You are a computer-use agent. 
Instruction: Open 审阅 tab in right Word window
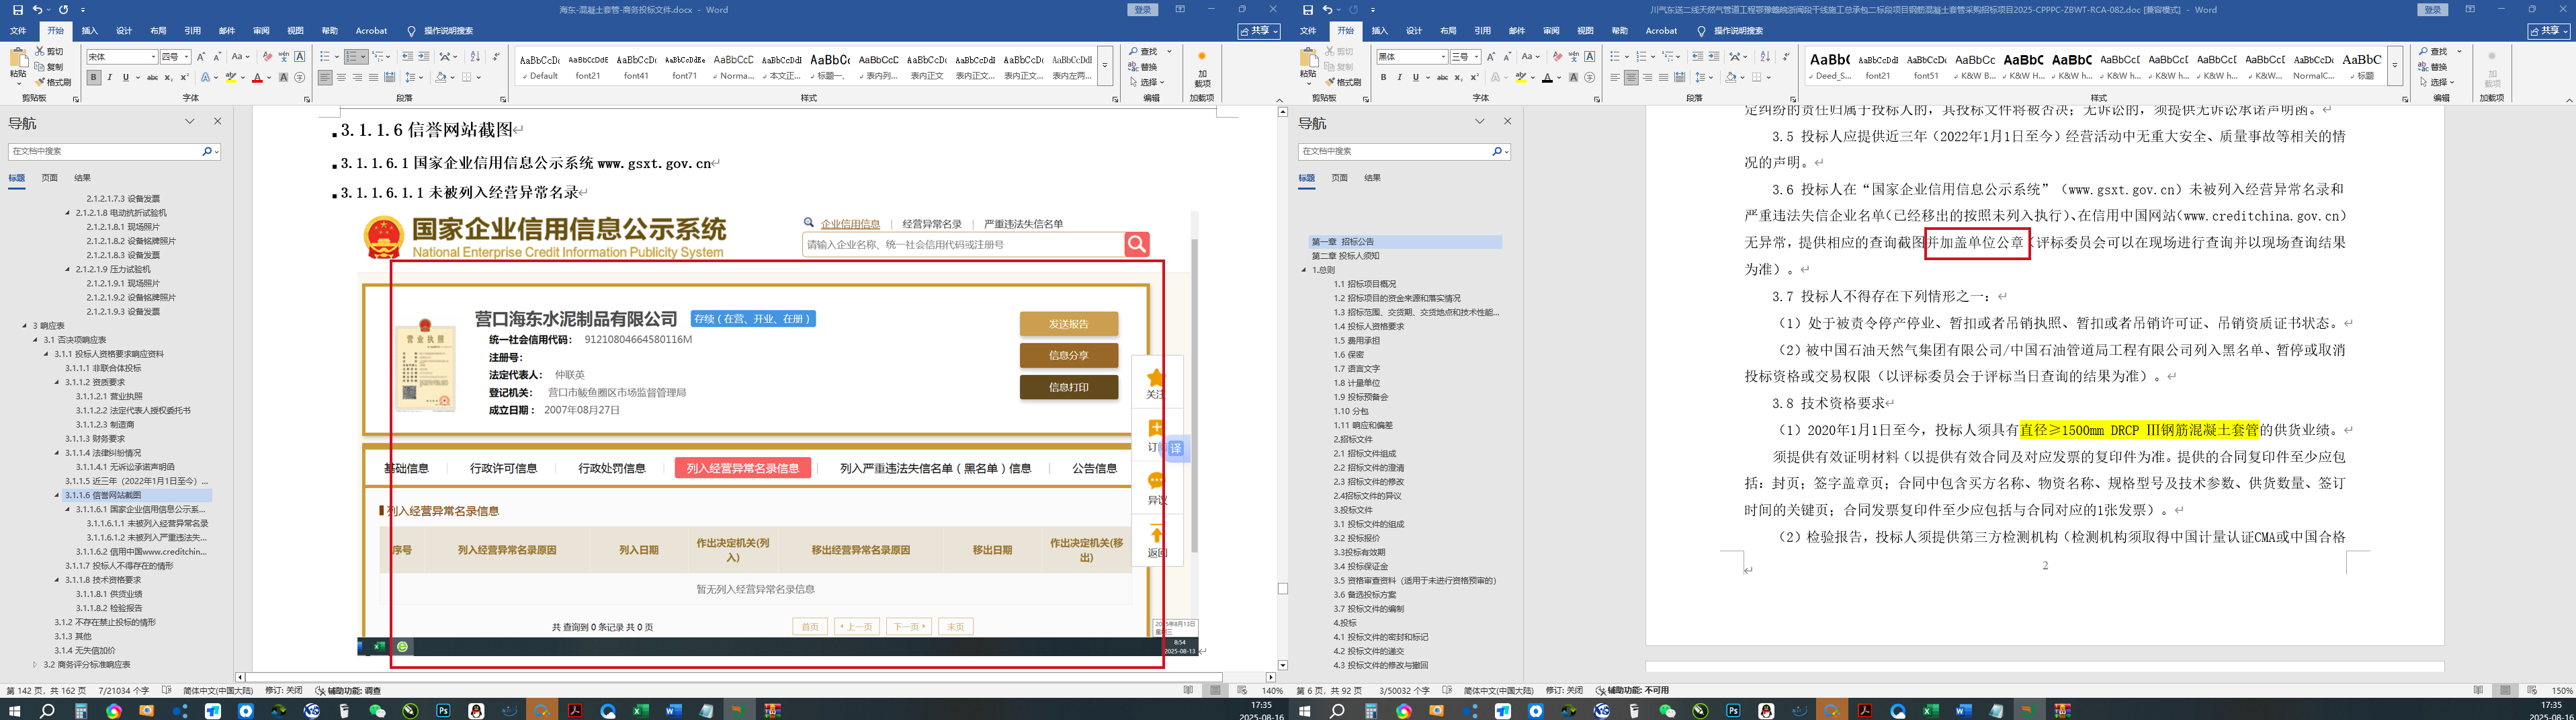point(1551,31)
